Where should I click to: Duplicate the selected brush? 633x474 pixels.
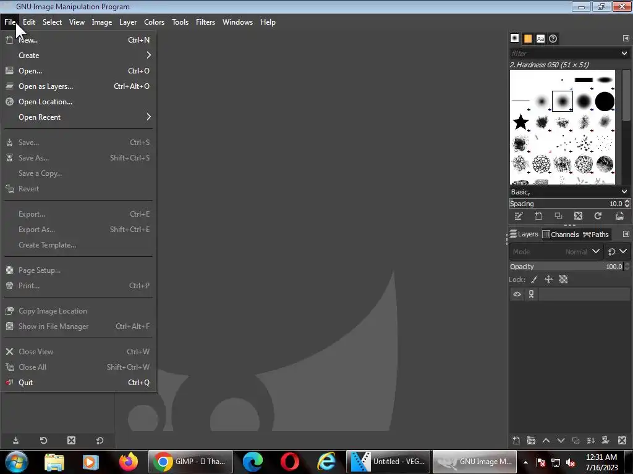click(558, 216)
